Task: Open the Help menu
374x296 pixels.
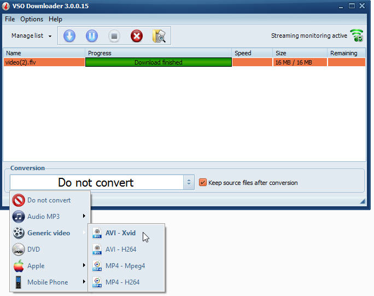Action: click(55, 19)
